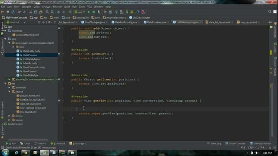
Task: Open the Navigate menu
Action: tap(26, 7)
